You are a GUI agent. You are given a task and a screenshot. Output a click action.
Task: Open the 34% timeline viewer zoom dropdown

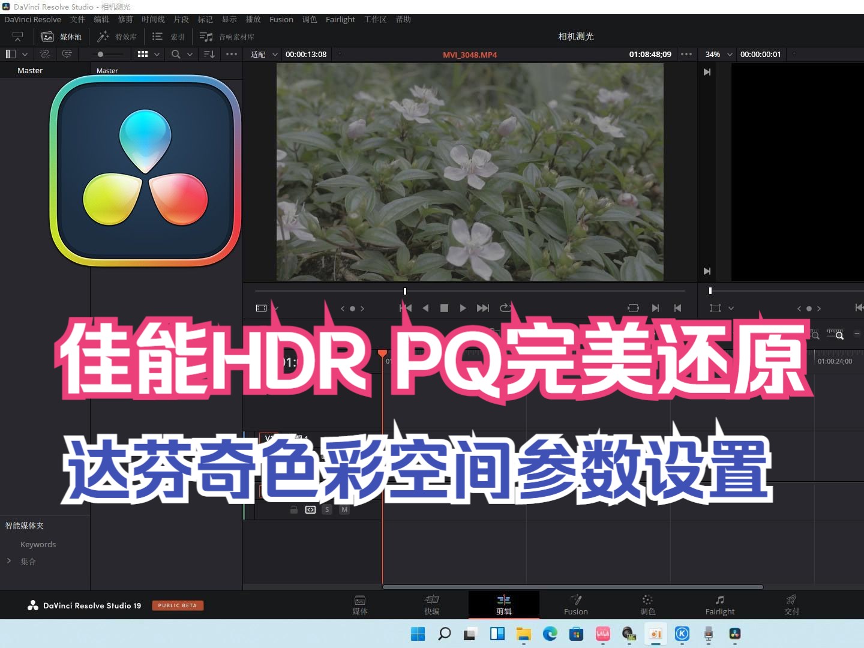(x=718, y=54)
